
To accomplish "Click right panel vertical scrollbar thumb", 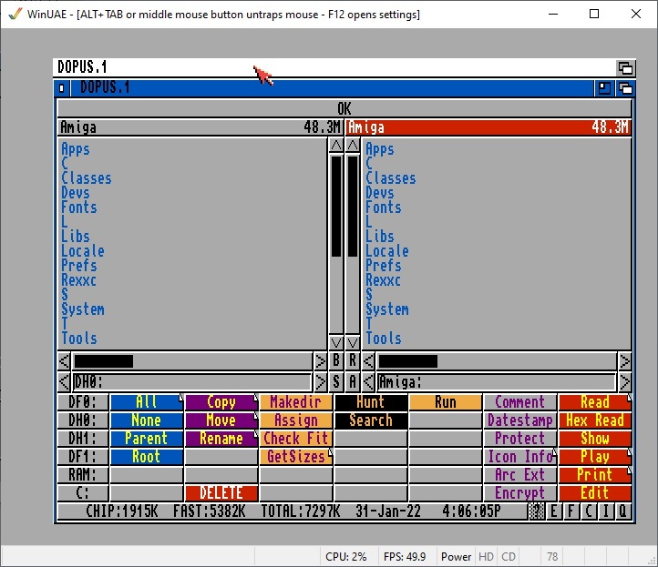I will click(x=353, y=206).
